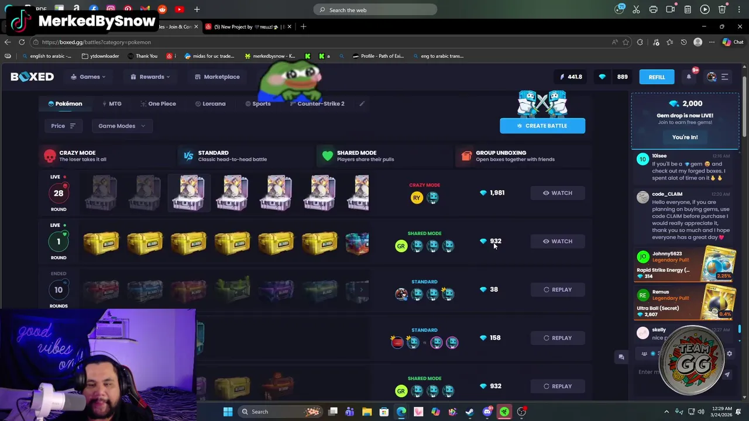
Task: Click the favorites star in address bar
Action: pyautogui.click(x=626, y=42)
